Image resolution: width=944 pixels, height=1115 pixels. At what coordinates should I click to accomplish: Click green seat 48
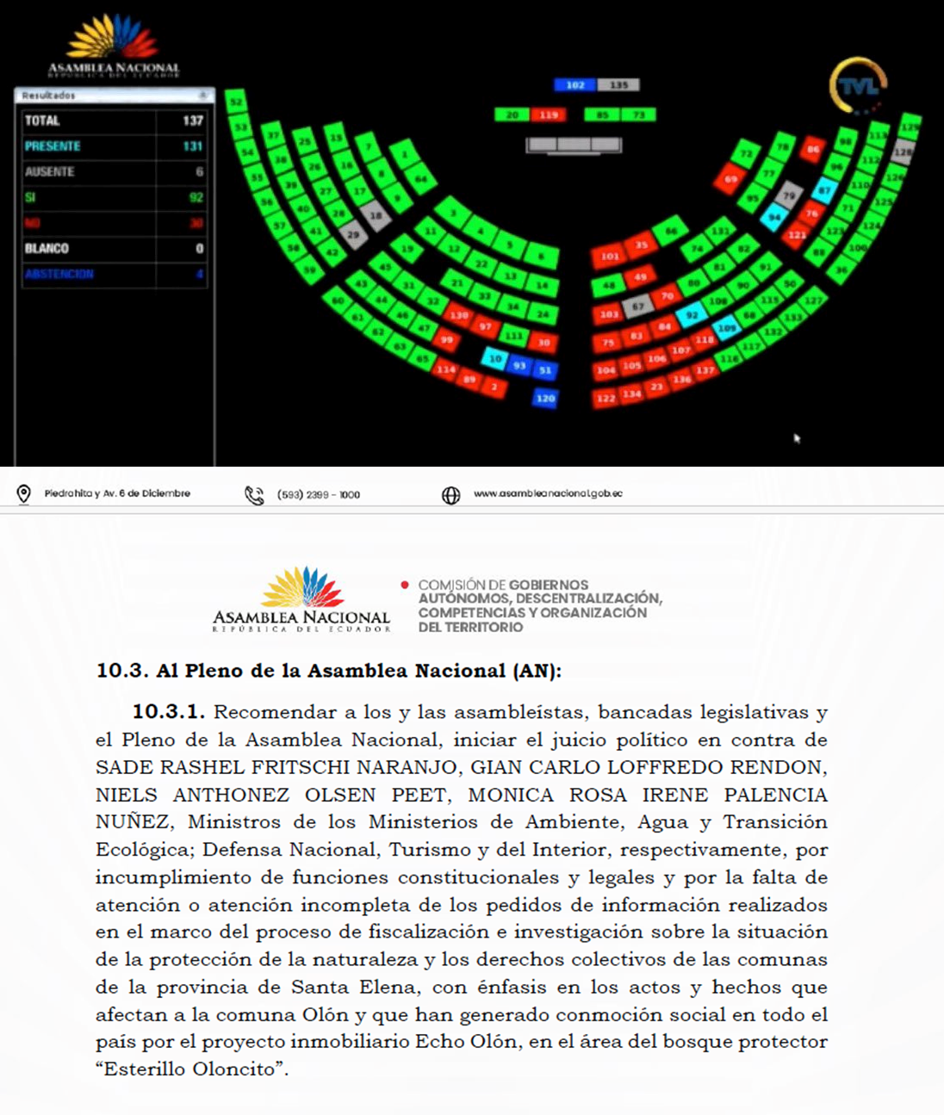pyautogui.click(x=609, y=285)
